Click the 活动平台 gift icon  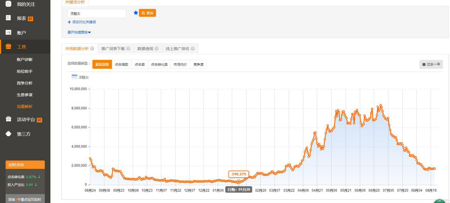(9, 120)
